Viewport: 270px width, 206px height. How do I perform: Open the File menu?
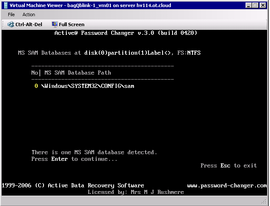[11, 15]
